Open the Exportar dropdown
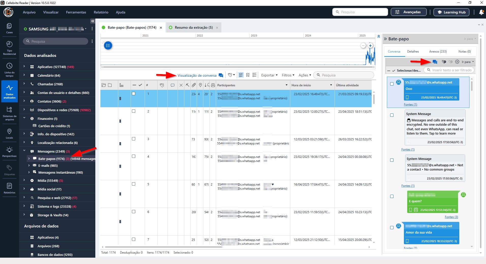Viewport: 486px width, 264px height. click(x=269, y=75)
